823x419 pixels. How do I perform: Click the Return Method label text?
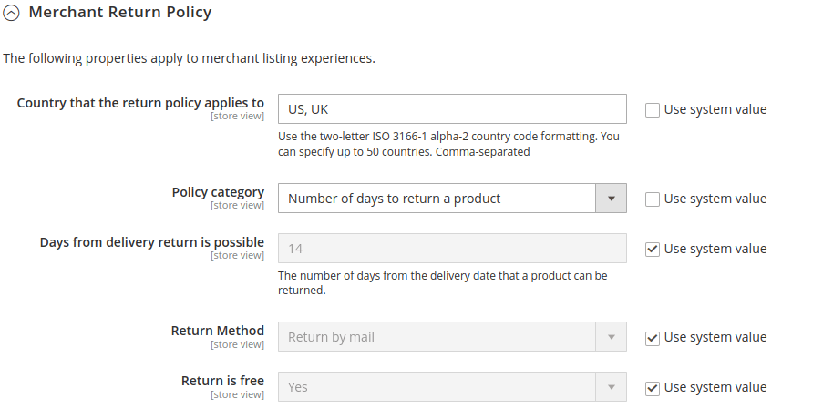click(217, 331)
